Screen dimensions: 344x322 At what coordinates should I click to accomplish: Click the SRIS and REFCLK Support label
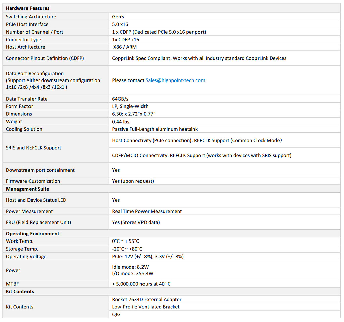click(34, 148)
